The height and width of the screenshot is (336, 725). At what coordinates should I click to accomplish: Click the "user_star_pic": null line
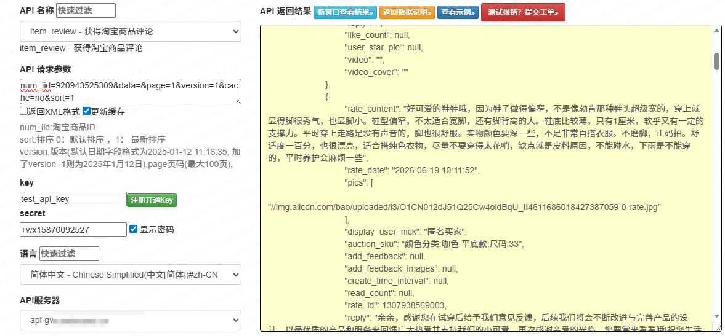tap(383, 47)
